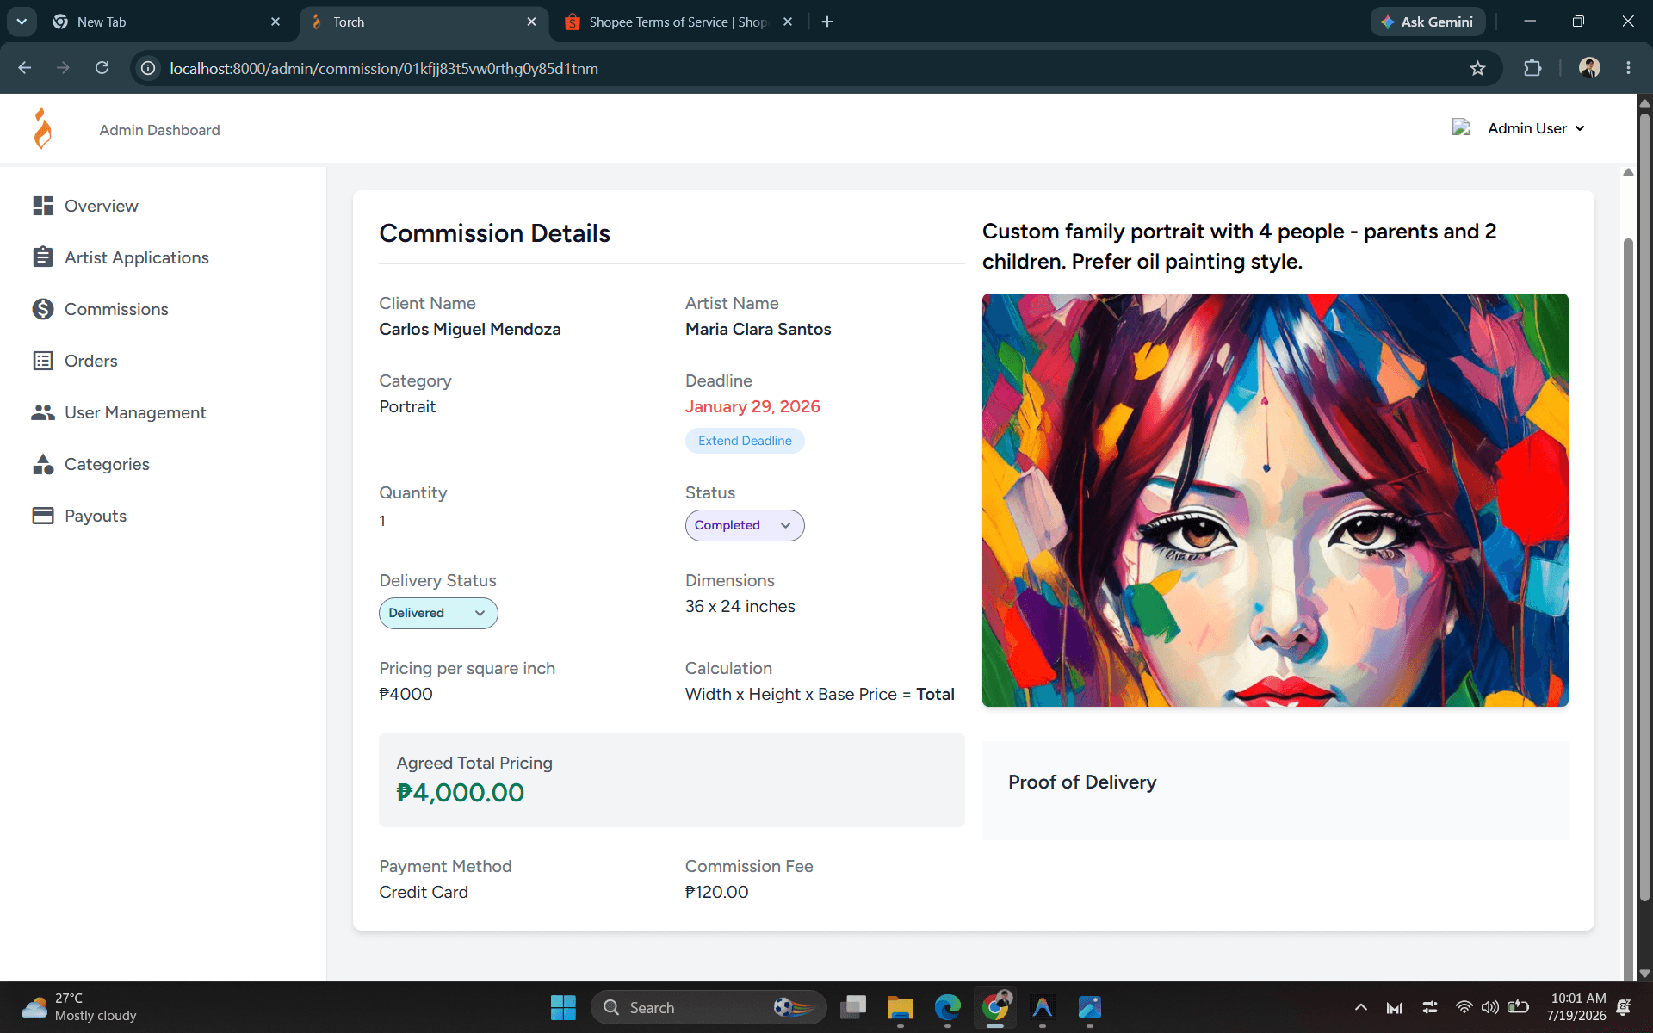Click the Torch flame logo
The width and height of the screenshot is (1653, 1033).
[x=42, y=129]
